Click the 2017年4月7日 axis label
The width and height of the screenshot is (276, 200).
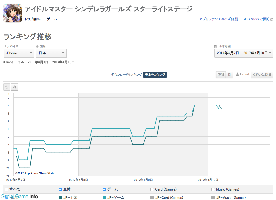click(x=16, y=180)
